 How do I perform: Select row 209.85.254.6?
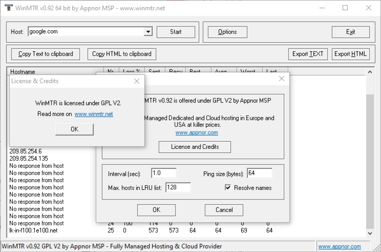click(x=26, y=151)
